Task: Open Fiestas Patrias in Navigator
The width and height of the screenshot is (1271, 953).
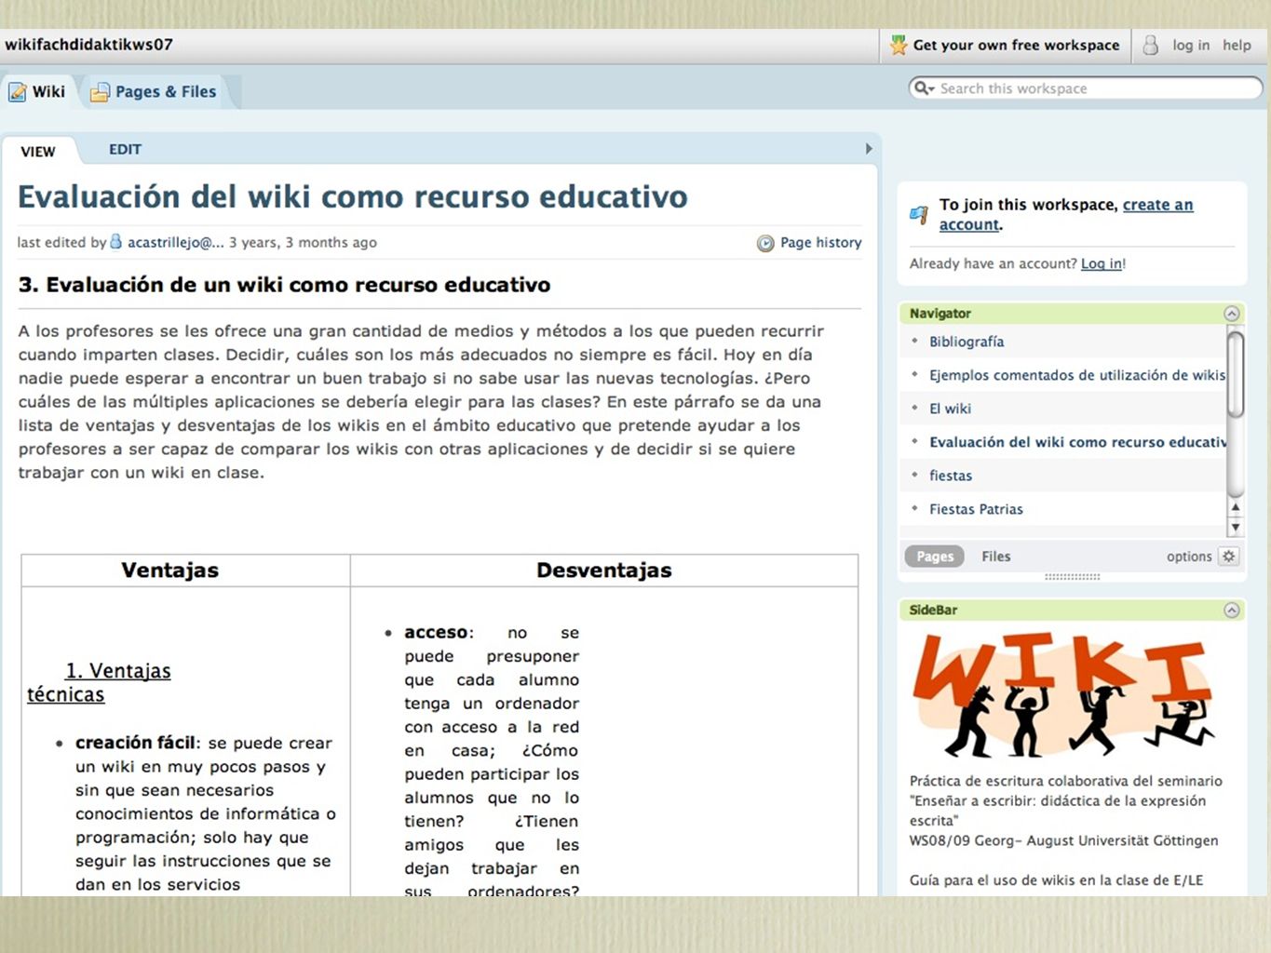Action: click(x=976, y=509)
